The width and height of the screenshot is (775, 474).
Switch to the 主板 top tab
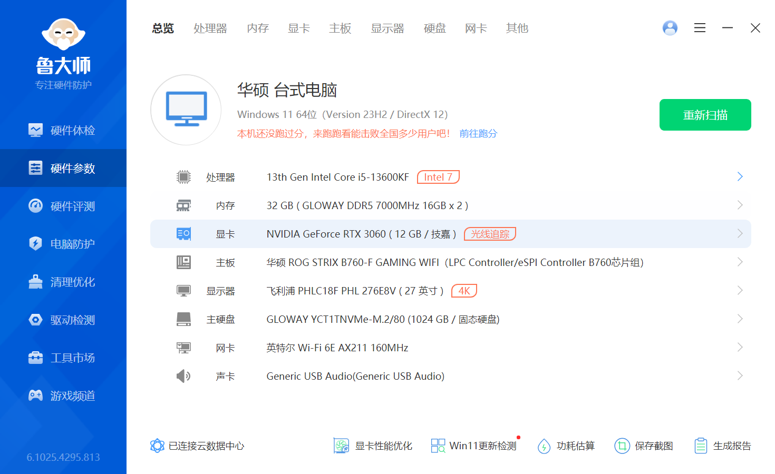pyautogui.click(x=340, y=28)
